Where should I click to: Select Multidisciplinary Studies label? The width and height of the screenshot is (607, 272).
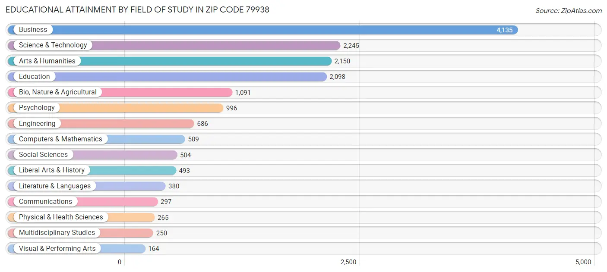tap(57, 233)
